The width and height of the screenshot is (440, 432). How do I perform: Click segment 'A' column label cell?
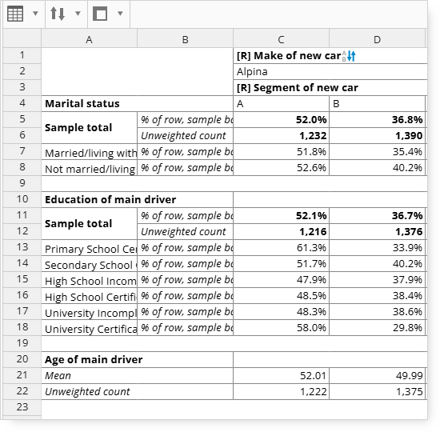[281, 104]
